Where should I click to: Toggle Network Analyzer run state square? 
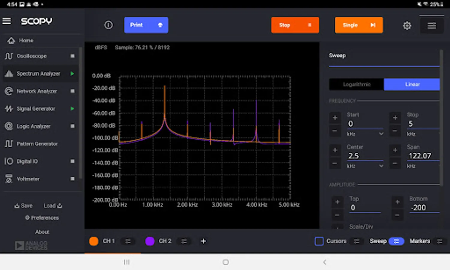(72, 91)
